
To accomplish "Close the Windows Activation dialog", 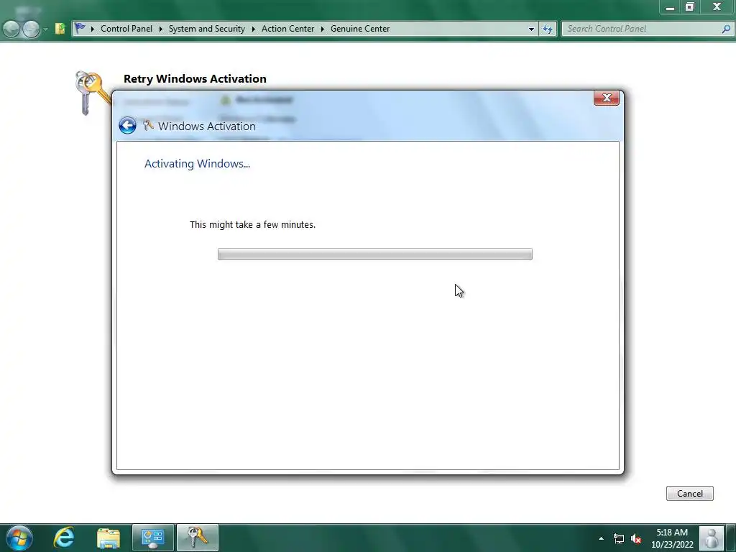I will (x=606, y=98).
